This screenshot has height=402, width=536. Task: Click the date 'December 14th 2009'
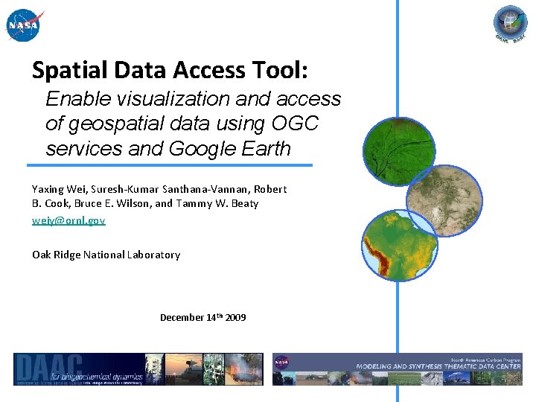[x=203, y=317]
